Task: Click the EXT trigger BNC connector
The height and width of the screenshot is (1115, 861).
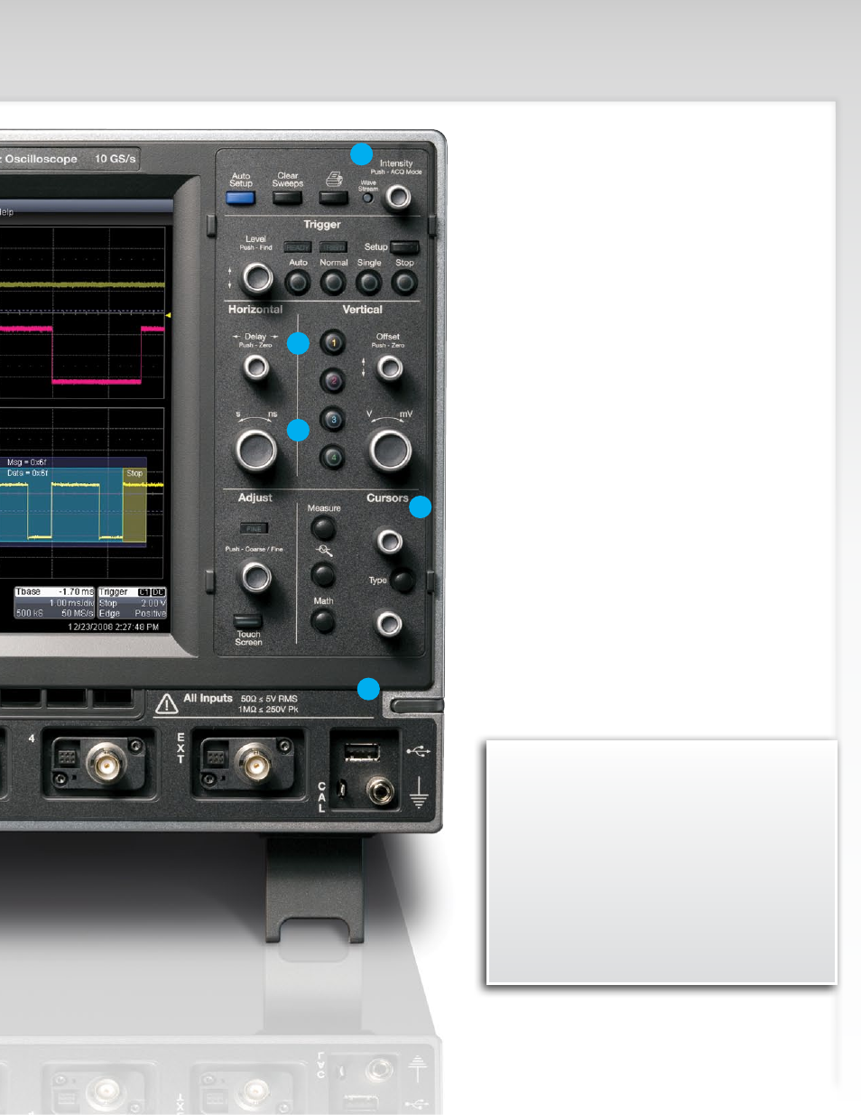Action: pyautogui.click(x=253, y=764)
